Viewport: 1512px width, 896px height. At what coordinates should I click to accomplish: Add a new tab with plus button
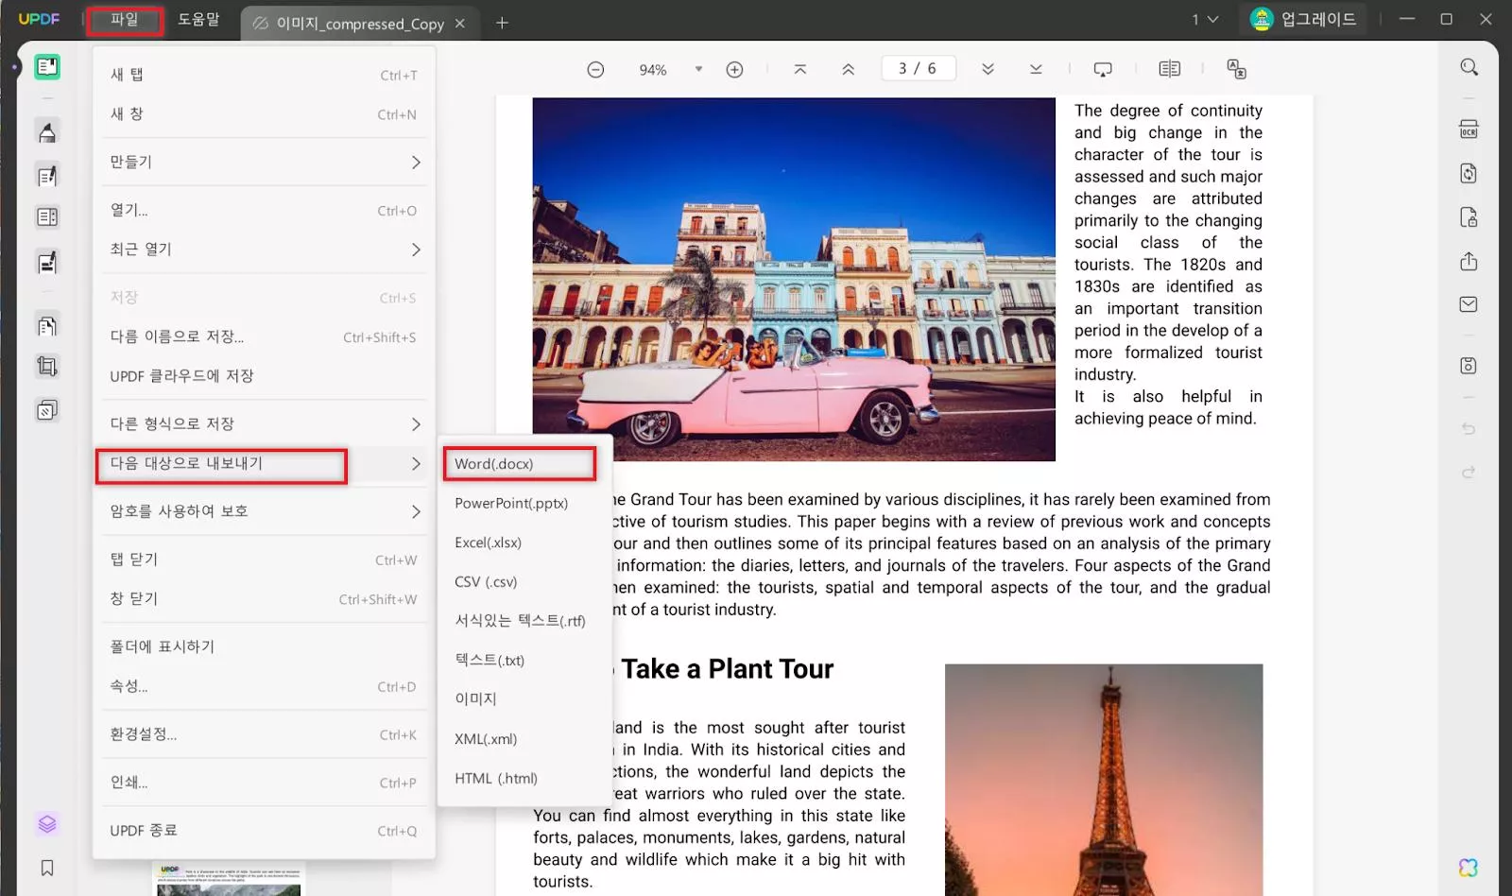coord(502,23)
